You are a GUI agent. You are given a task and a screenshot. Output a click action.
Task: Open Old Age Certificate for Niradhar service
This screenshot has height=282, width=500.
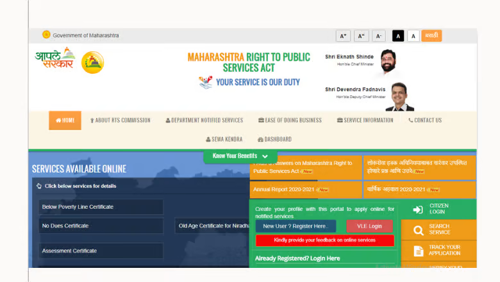(212, 226)
